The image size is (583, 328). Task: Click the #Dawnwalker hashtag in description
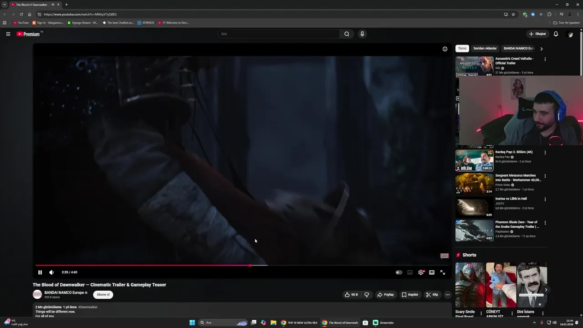click(x=88, y=307)
